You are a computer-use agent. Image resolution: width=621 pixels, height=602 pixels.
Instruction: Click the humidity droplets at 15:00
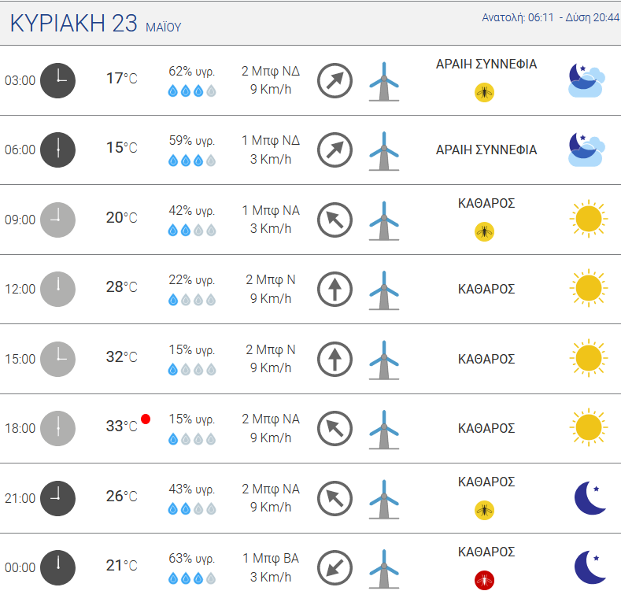pyautogui.click(x=192, y=370)
